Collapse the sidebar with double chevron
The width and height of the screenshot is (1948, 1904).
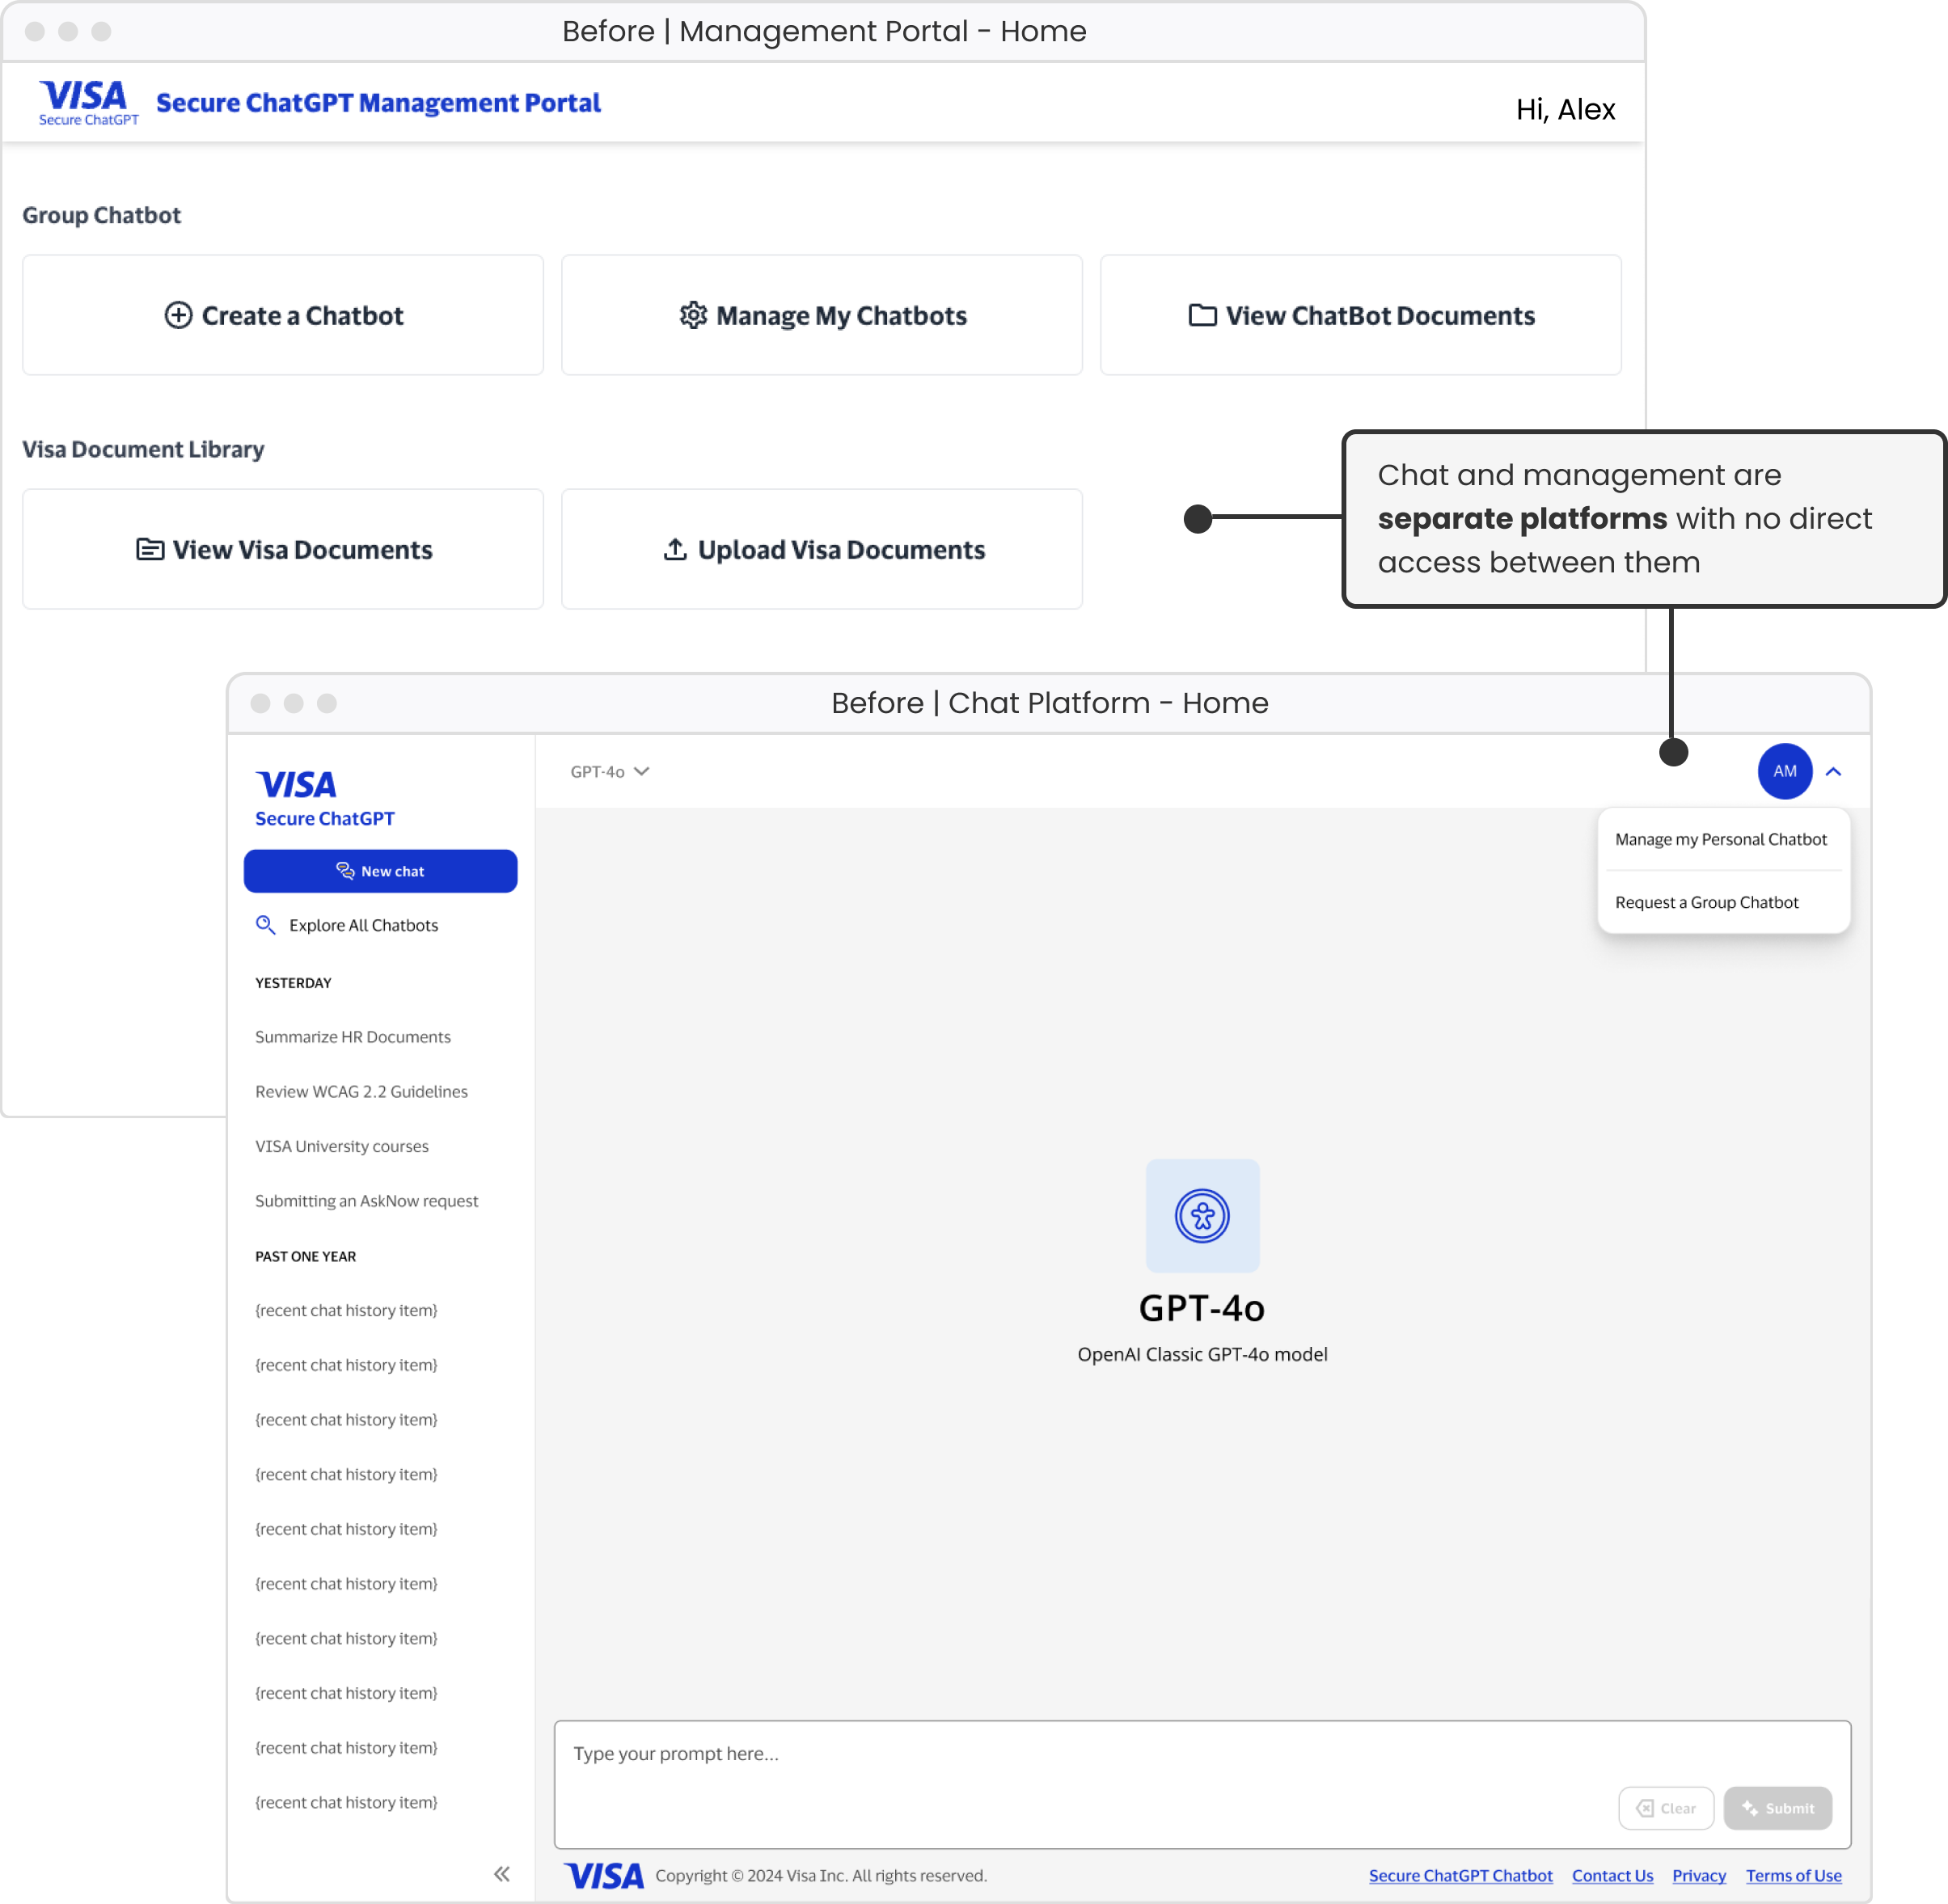coord(502,1874)
